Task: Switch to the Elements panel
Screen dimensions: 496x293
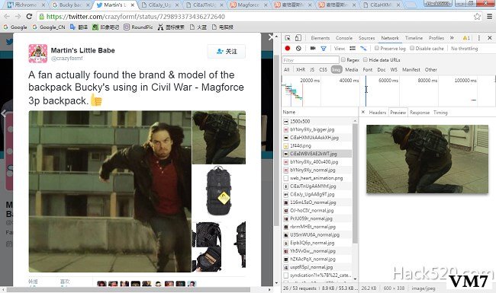Action: pyautogui.click(x=320, y=38)
